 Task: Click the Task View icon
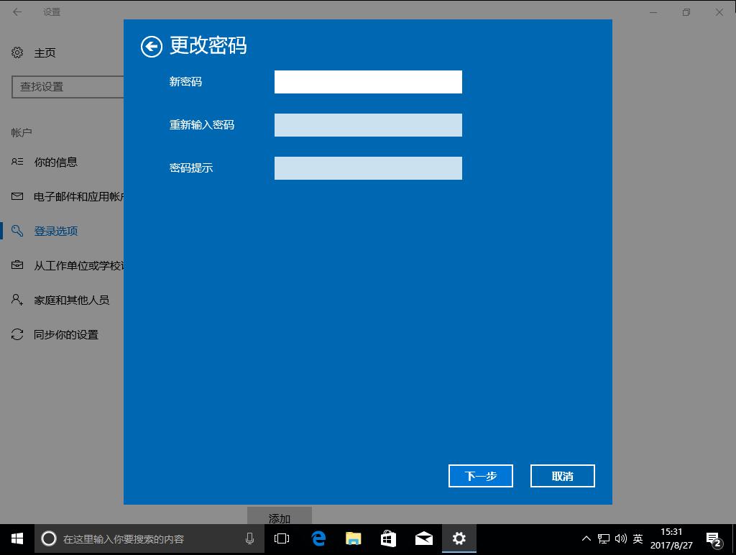tap(281, 538)
